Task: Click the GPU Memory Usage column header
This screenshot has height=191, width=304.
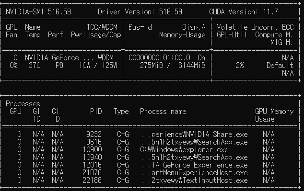Action: click(274, 115)
